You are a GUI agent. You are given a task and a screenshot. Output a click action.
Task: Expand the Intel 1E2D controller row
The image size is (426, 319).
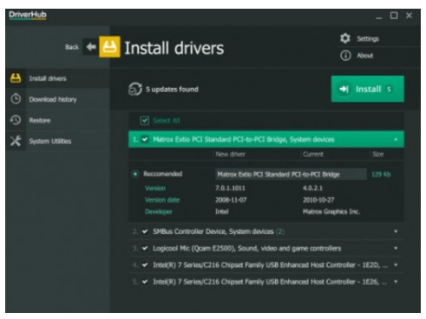(x=396, y=265)
